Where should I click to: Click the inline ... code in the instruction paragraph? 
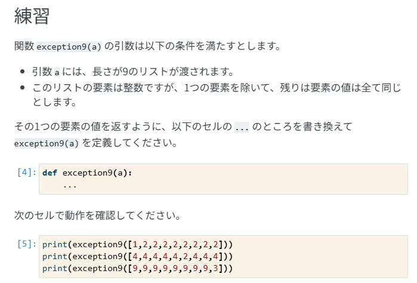click(x=242, y=127)
